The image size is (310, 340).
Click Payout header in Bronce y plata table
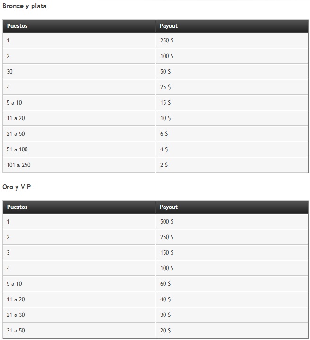169,26
